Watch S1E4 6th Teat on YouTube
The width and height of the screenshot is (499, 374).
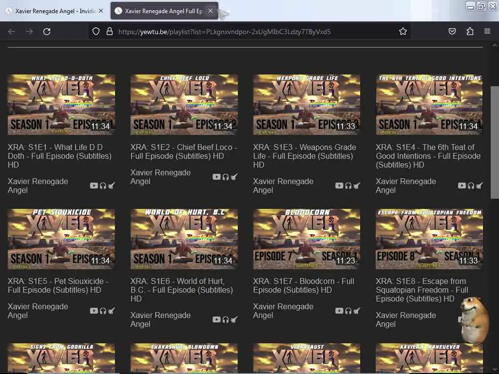(462, 186)
